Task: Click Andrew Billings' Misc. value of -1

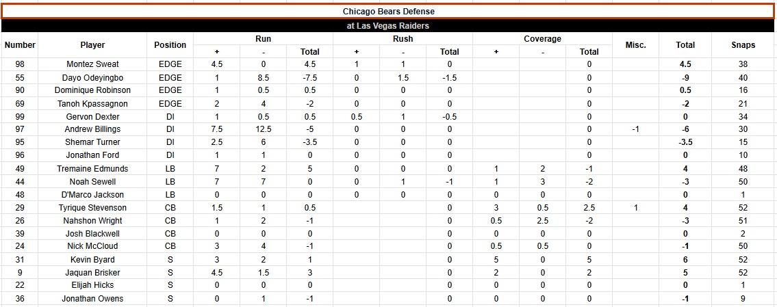Action: [x=635, y=129]
